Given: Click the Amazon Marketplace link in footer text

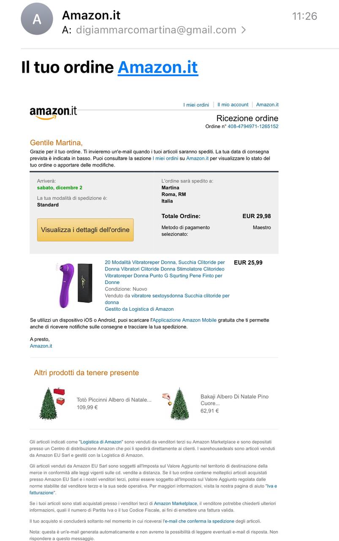Looking at the screenshot, I should pos(176,503).
